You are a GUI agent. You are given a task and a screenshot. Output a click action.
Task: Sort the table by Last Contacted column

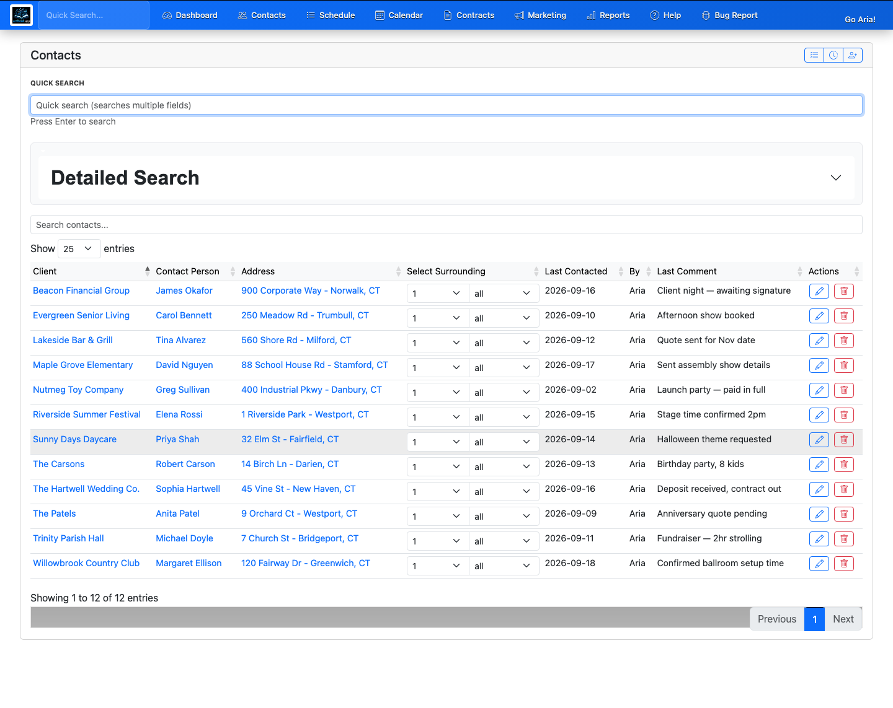(584, 271)
